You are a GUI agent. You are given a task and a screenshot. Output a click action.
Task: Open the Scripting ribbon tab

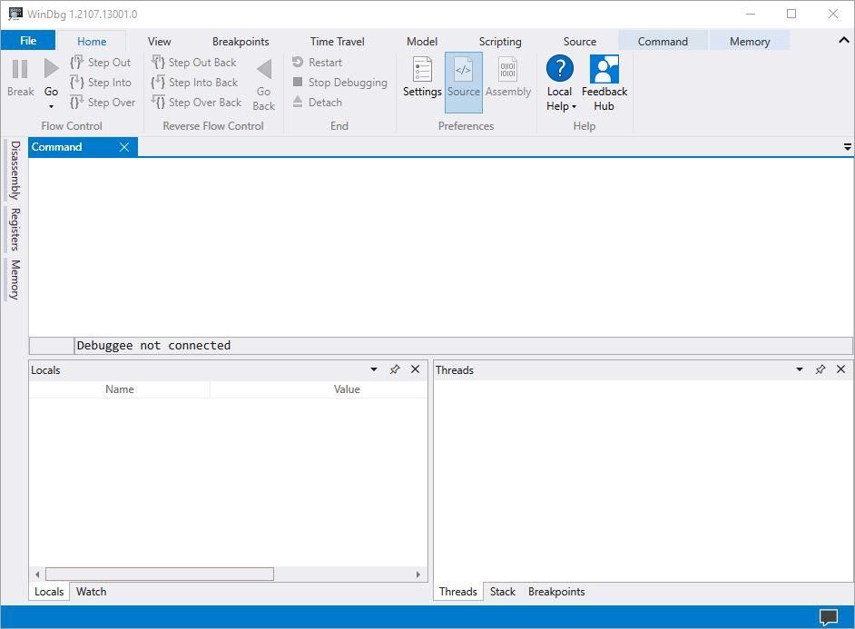click(x=500, y=42)
